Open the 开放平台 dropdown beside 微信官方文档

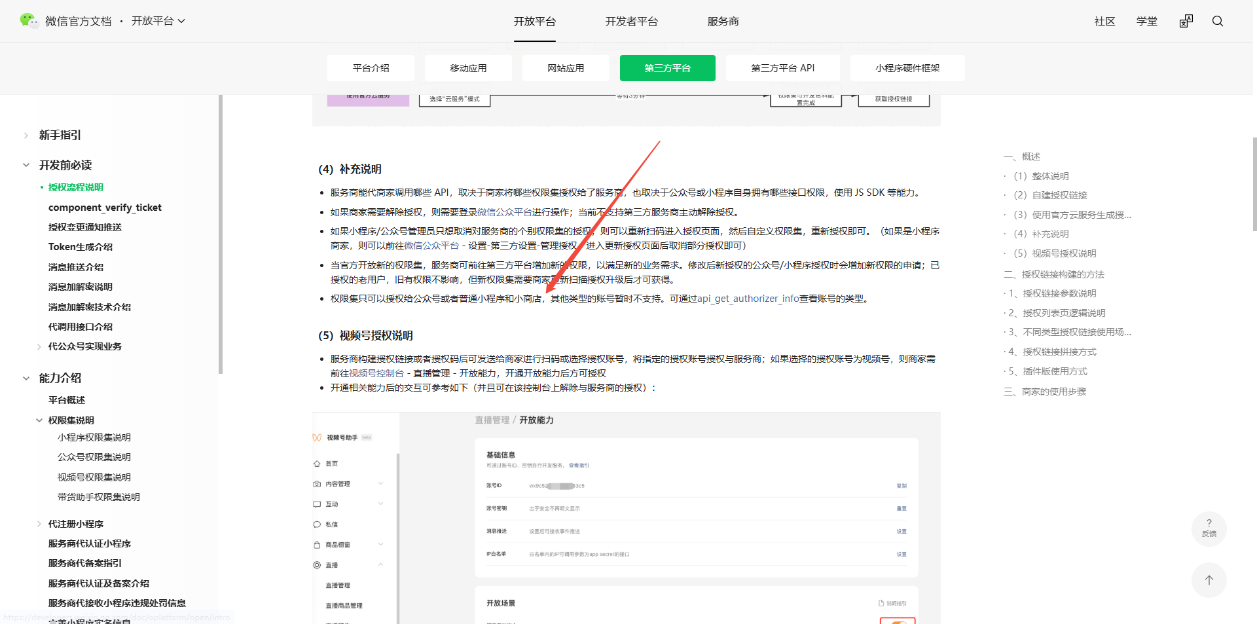[x=158, y=21]
